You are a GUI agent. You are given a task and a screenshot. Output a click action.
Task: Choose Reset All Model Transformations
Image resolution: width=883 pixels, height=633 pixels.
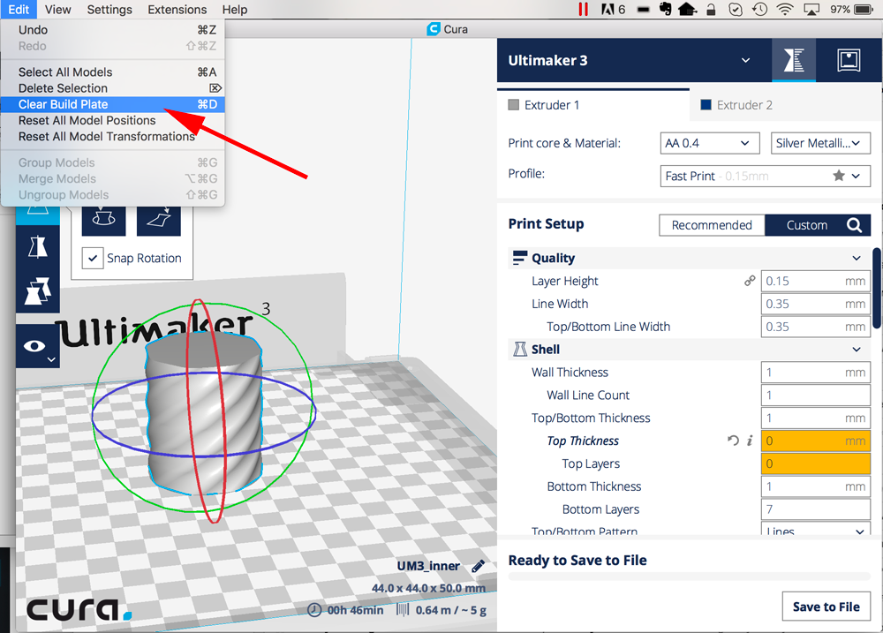[x=113, y=136]
